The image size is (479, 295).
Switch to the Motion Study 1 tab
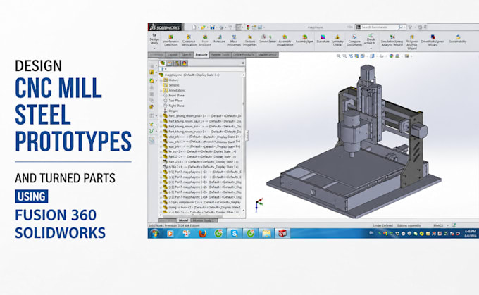click(204, 220)
